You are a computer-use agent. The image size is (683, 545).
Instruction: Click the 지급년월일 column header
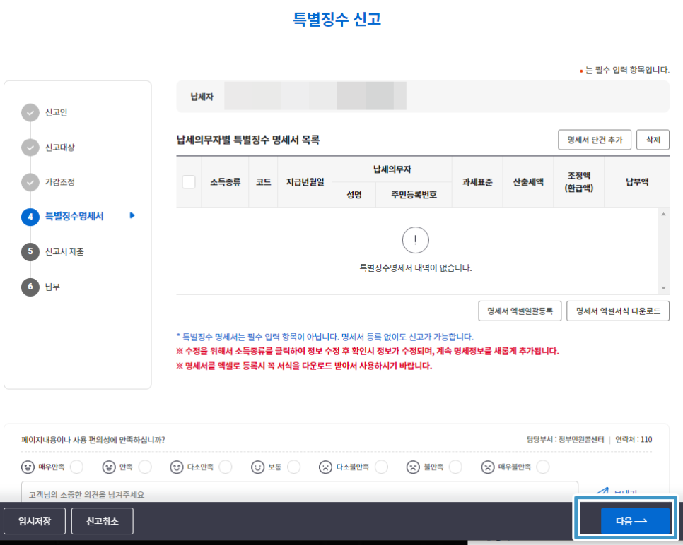click(x=305, y=182)
